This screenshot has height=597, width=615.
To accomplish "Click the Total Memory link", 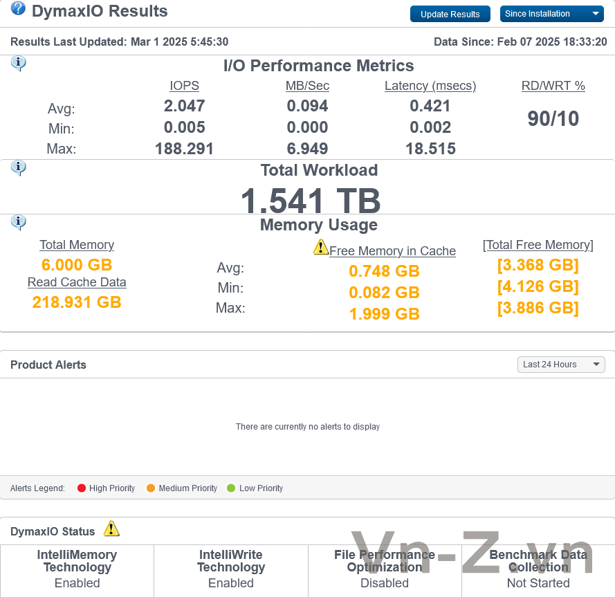I will pos(77,245).
